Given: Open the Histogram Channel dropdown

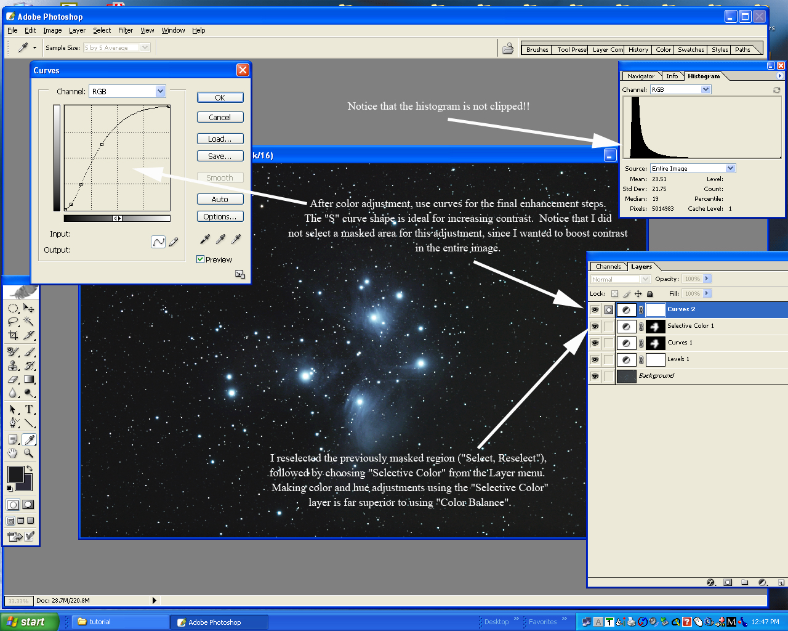Looking at the screenshot, I should pyautogui.click(x=706, y=89).
